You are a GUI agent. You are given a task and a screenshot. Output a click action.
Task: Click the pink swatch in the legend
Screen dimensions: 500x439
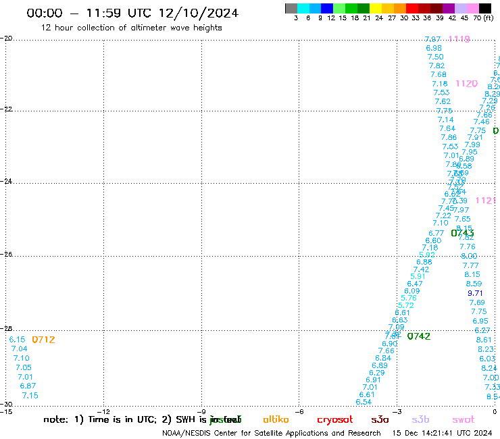click(472, 8)
